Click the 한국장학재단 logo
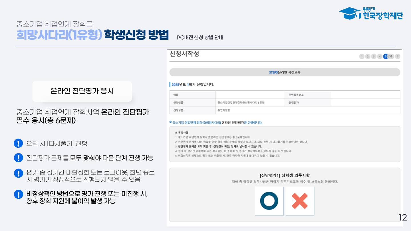Viewport: 411px width, 231px height. tap(370, 13)
